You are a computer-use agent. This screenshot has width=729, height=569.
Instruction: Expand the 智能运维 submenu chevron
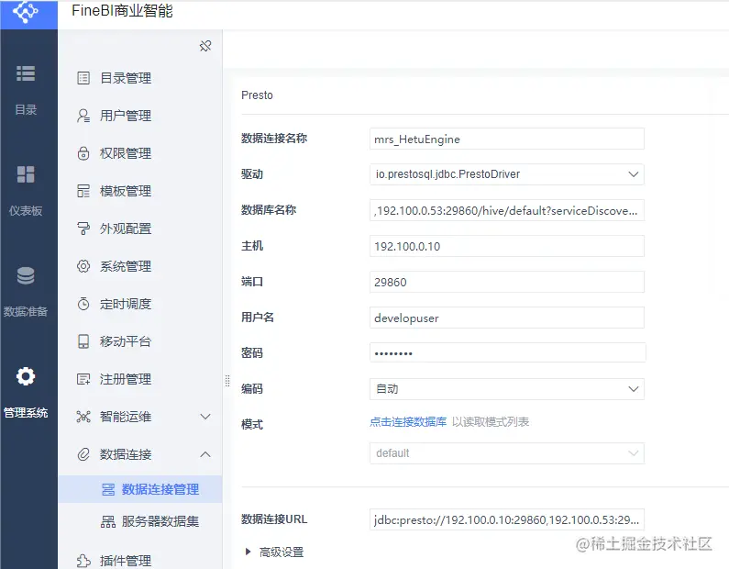click(205, 417)
